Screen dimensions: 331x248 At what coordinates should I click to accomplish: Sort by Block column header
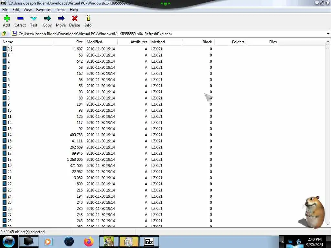198,42
